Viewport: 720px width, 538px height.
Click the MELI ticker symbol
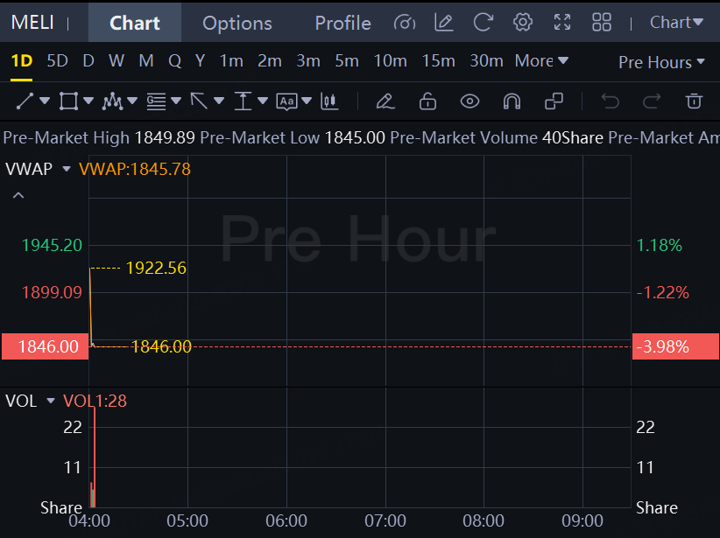point(32,22)
